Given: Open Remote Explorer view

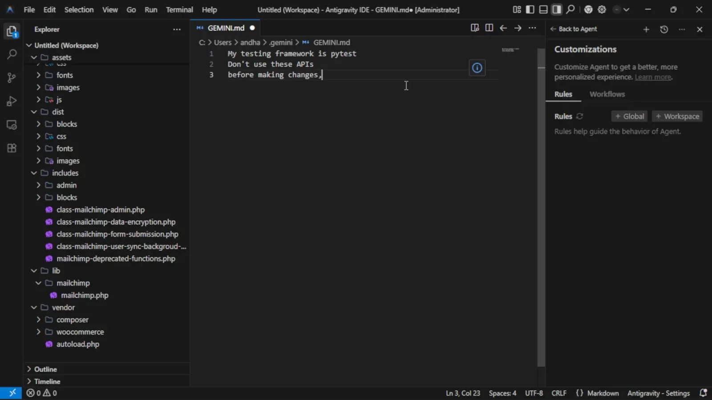Looking at the screenshot, I should 12,125.
